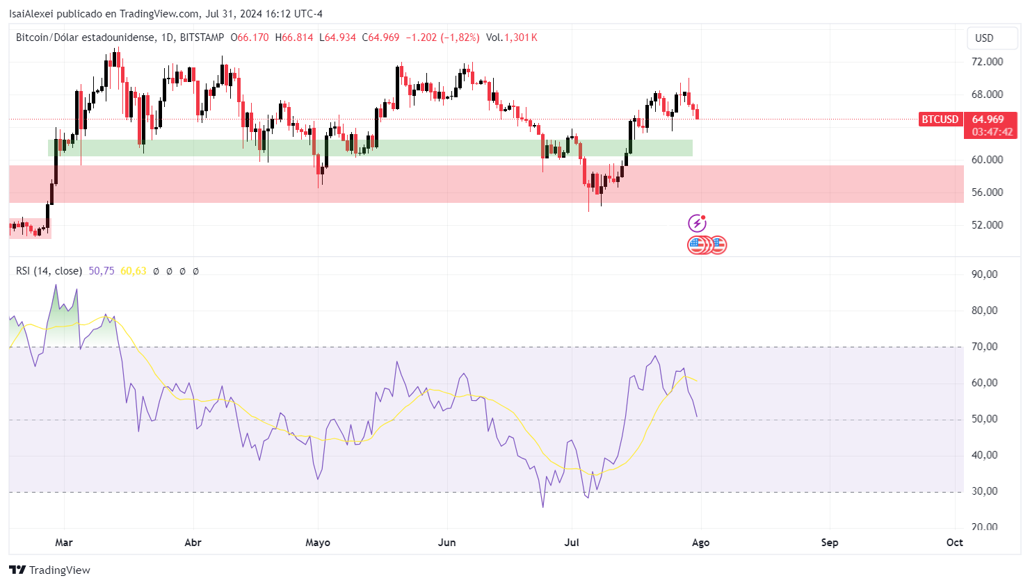Click the Oct label on the time axis
1030x585 pixels.
955,543
